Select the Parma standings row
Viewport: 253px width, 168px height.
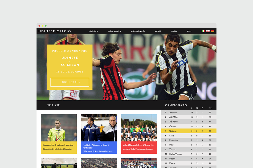click(189, 163)
